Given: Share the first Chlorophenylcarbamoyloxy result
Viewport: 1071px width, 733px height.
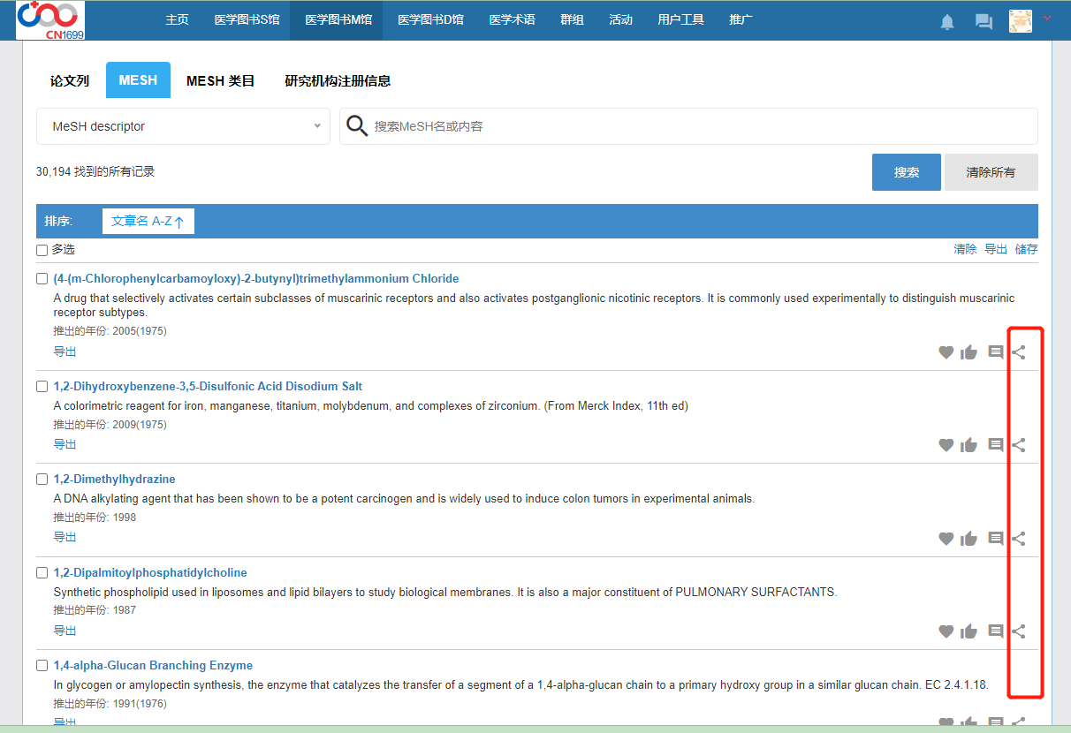Looking at the screenshot, I should 1019,352.
